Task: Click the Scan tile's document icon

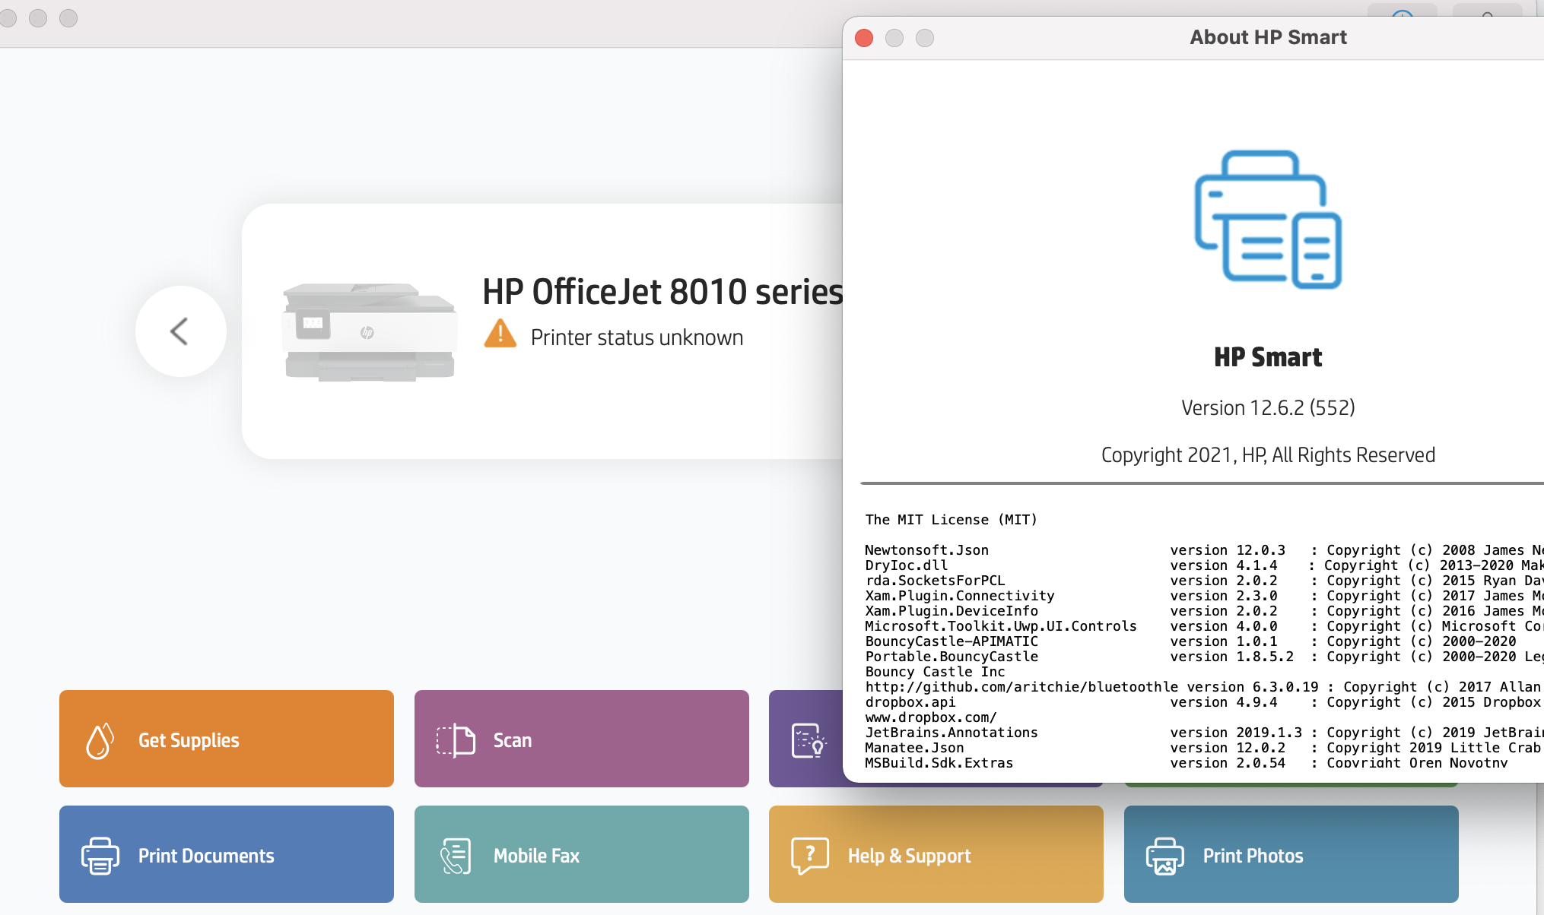Action: (x=456, y=740)
